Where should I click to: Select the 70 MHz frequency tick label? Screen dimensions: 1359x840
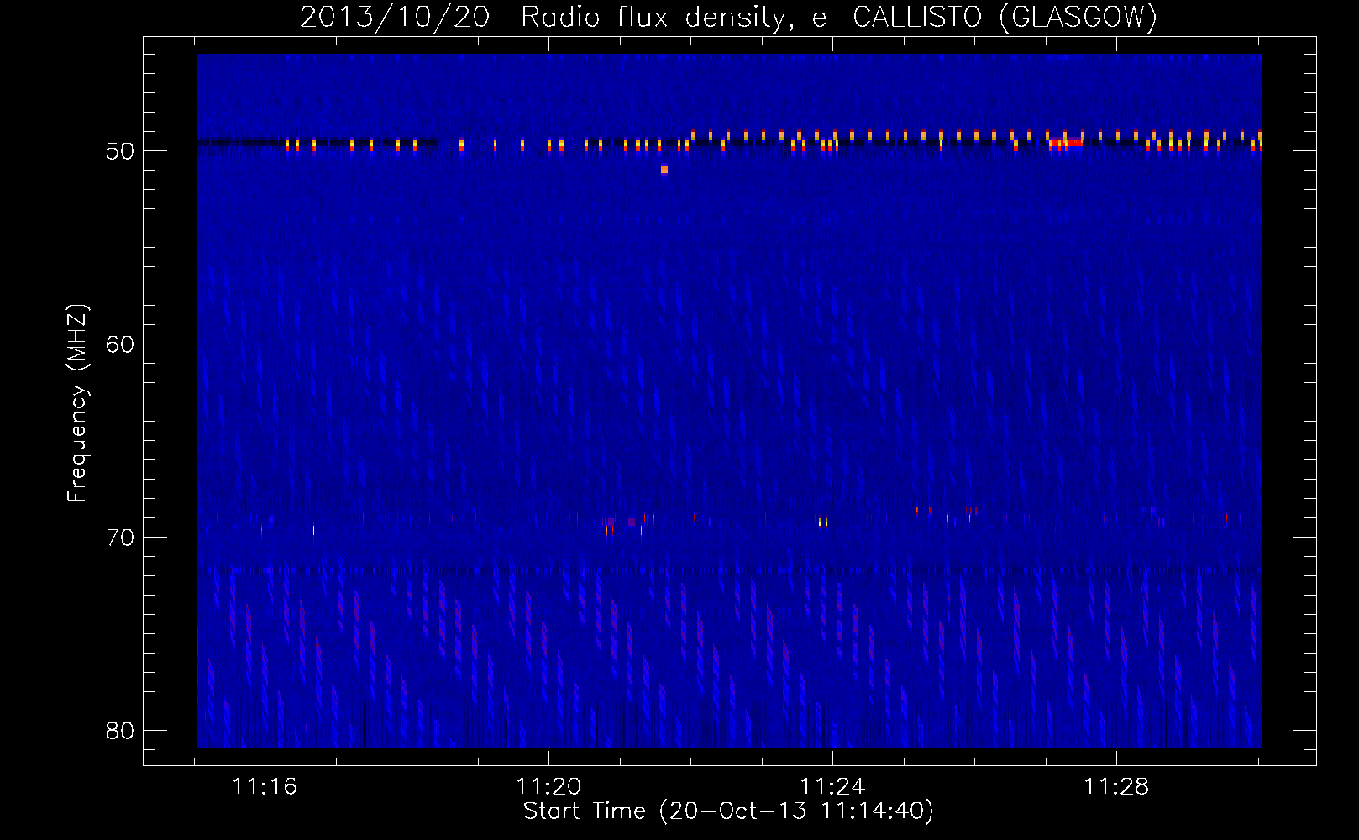pos(120,538)
